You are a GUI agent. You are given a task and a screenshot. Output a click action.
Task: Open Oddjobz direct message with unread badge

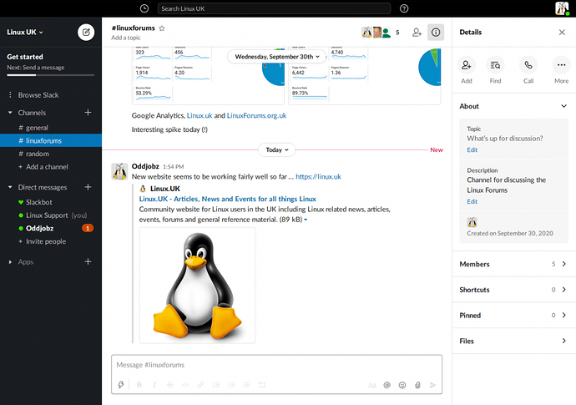point(51,228)
